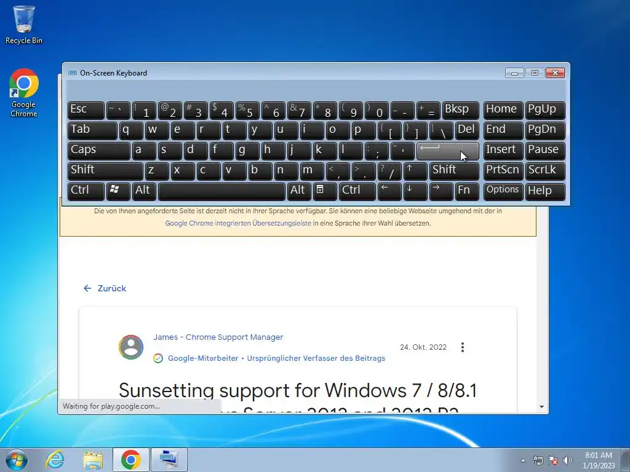Hit the space bar on On-Screen Keyboard
Screen dimensions: 630x472
point(221,191)
